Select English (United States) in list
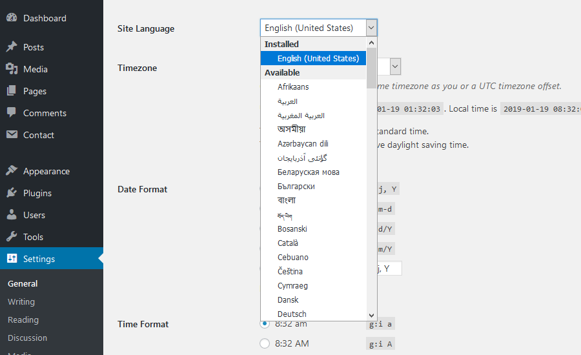The image size is (581, 355). pos(313,58)
